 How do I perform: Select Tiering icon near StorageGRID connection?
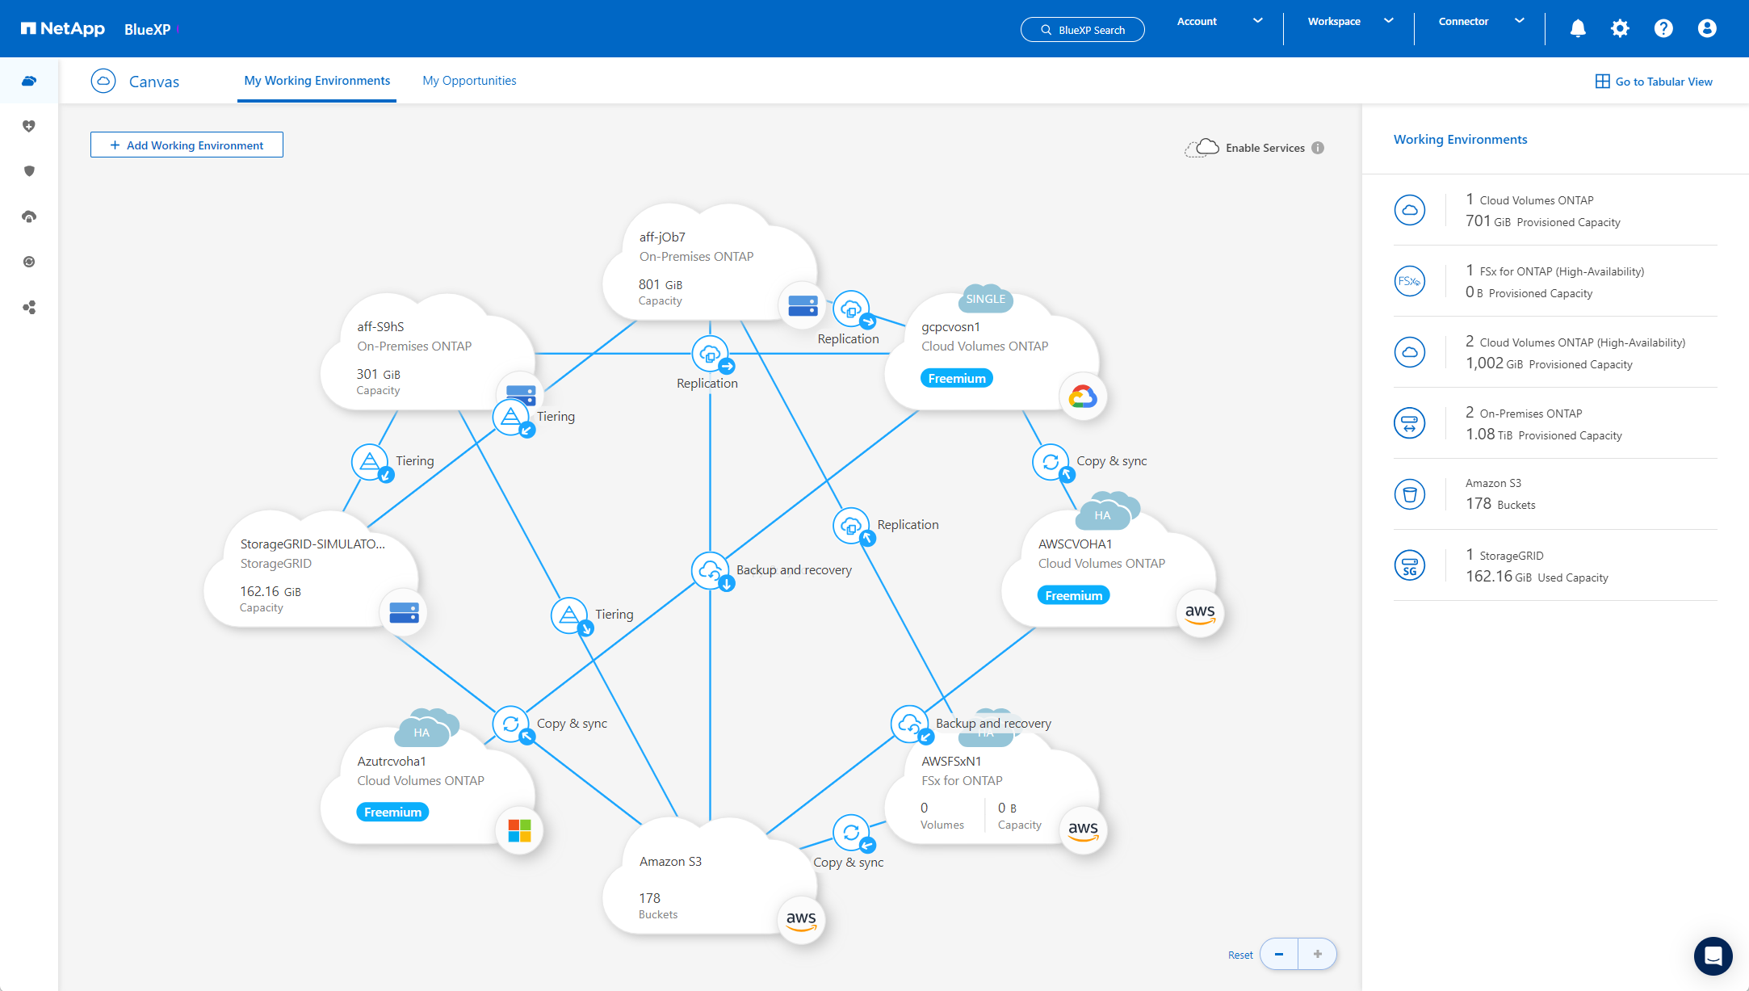tap(370, 462)
